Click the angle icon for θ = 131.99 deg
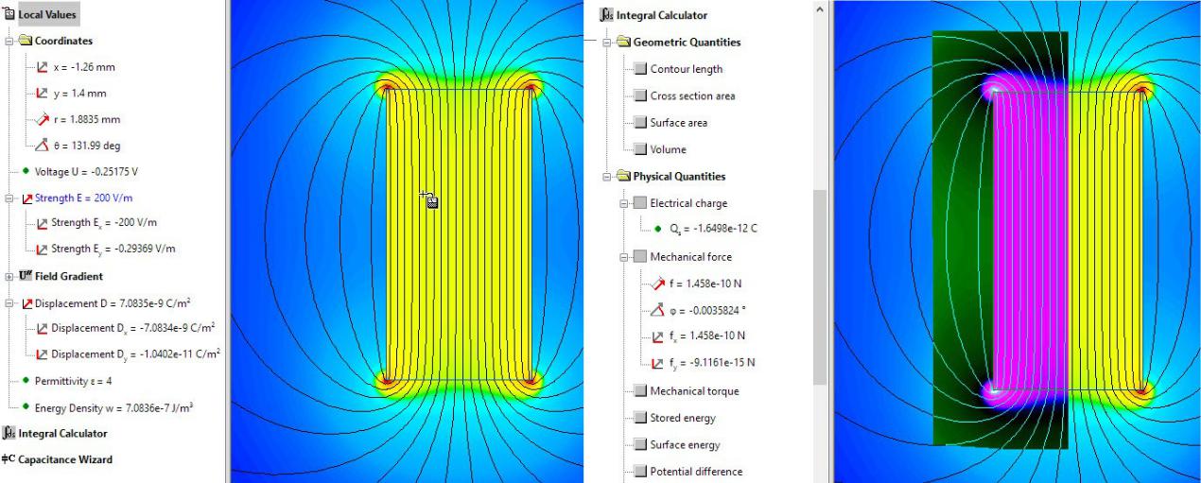The height and width of the screenshot is (483, 1201). pos(42,146)
